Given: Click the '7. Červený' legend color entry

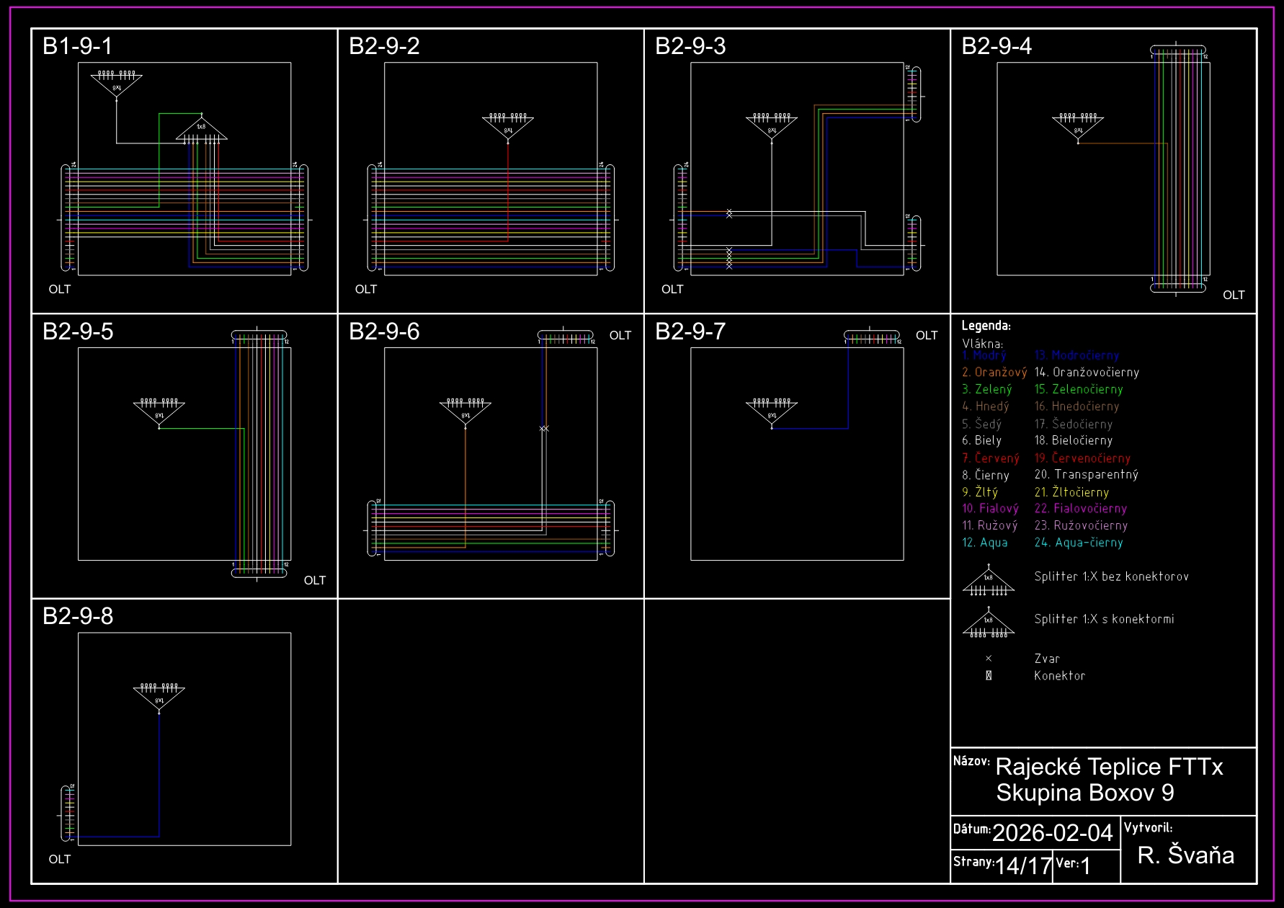Looking at the screenshot, I should pos(991,458).
